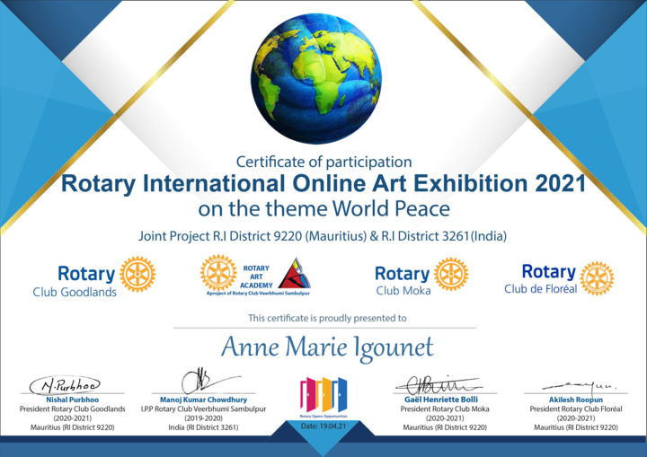Click the 'Club Goodlands' text
This screenshot has height=457, width=647.
coord(75,292)
